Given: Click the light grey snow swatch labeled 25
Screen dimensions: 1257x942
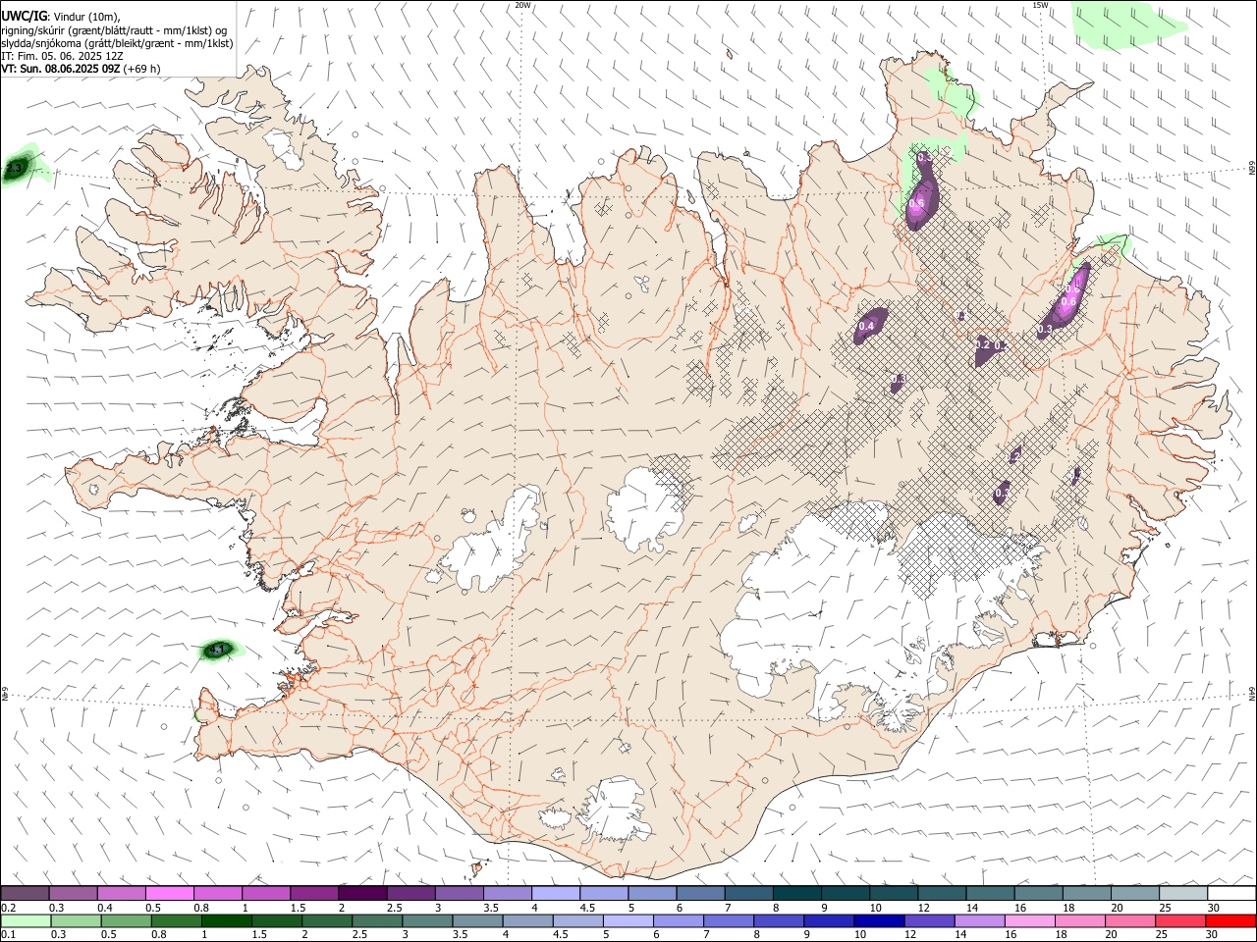Looking at the screenshot, I should click(1183, 894).
